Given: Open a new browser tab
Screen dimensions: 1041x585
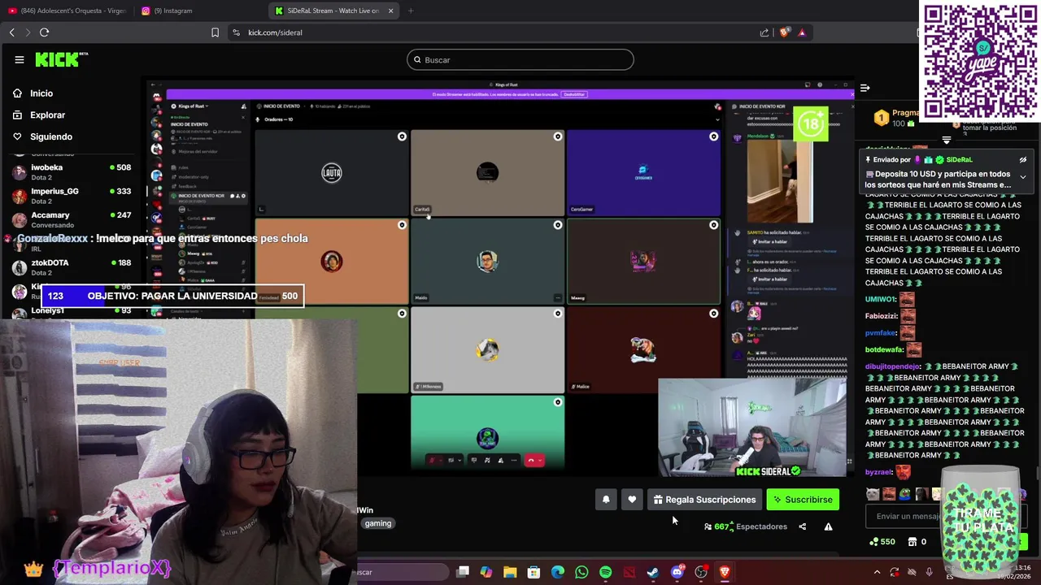Looking at the screenshot, I should [x=410, y=11].
